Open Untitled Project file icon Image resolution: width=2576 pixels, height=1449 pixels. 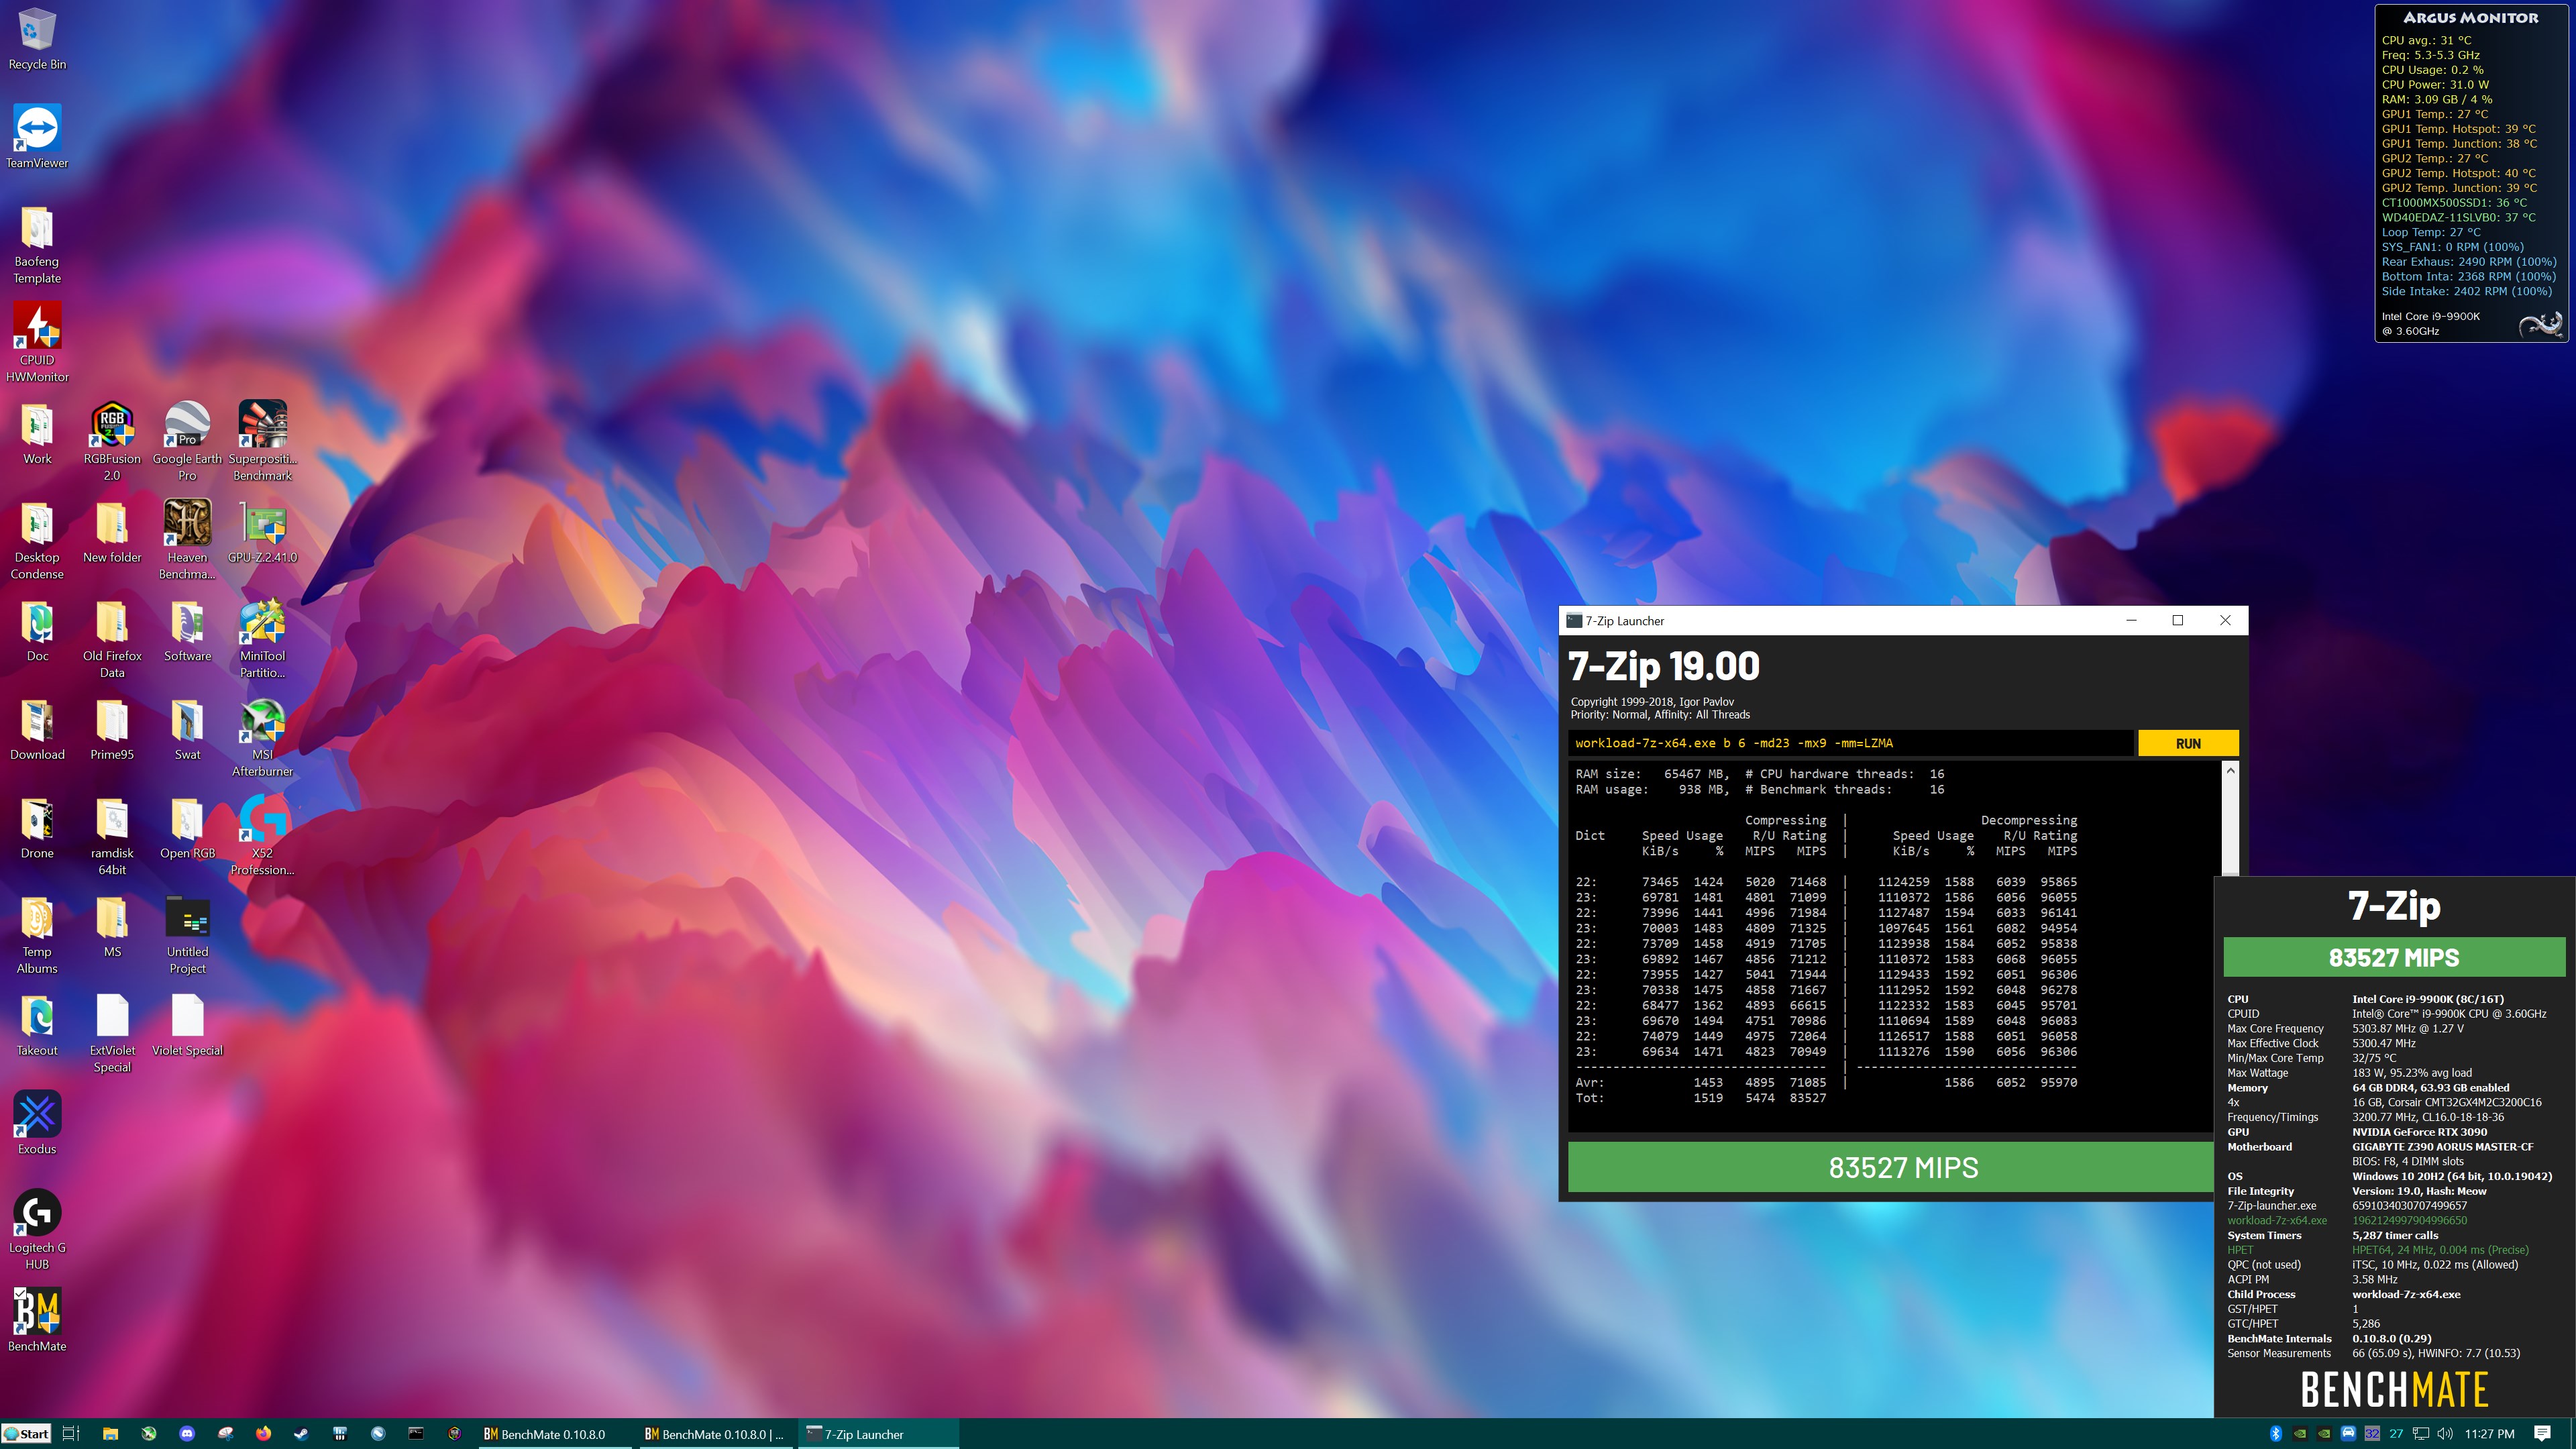187,934
